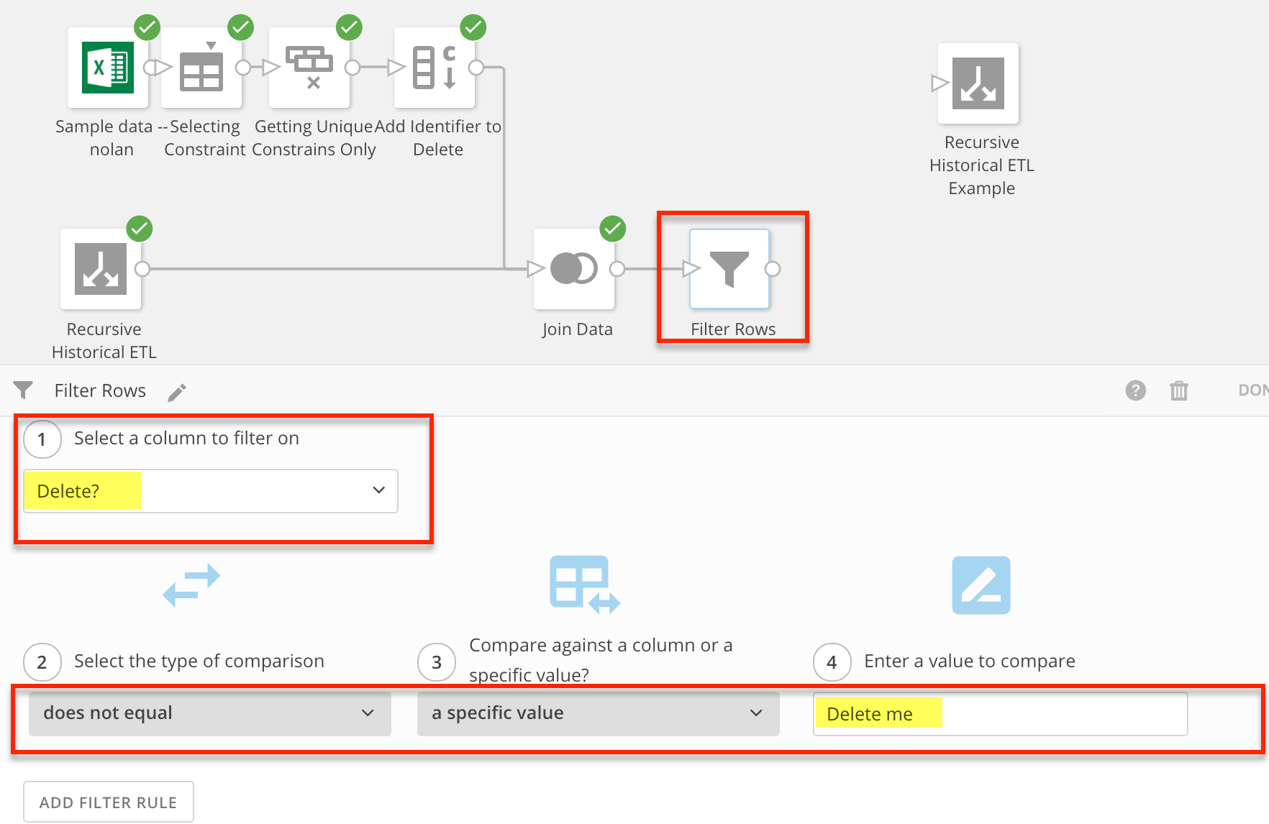Open the Join Data transform tile
This screenshot has width=1269, height=824.
(x=573, y=267)
